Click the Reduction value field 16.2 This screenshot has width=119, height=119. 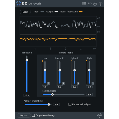point(27,95)
